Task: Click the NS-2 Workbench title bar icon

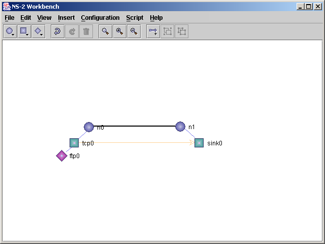Action: click(7, 7)
